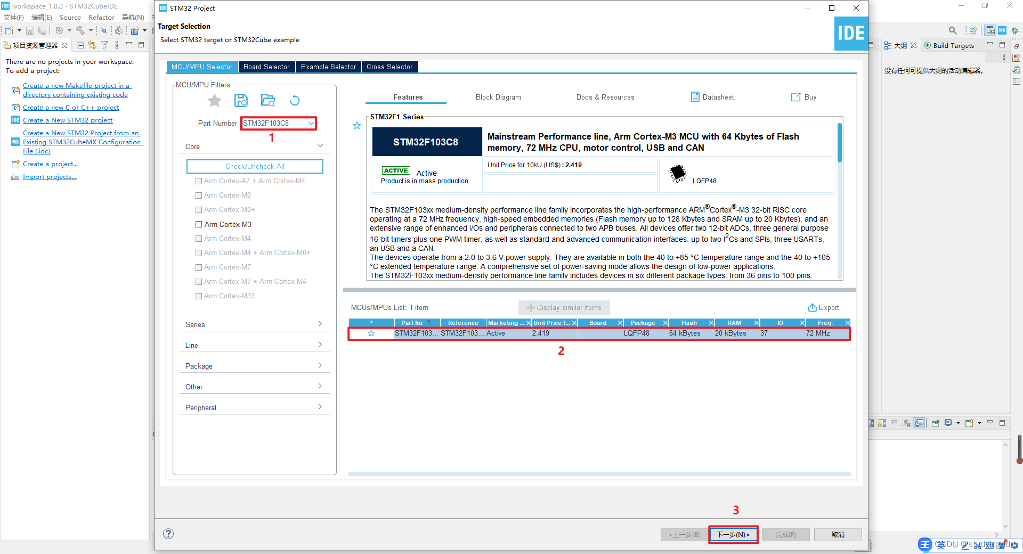Open the dialog help question mark
The image size is (1023, 554).
pyautogui.click(x=168, y=534)
